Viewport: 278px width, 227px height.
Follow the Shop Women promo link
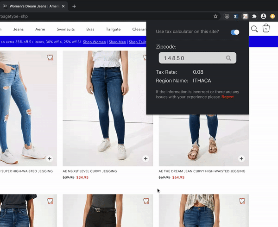pyautogui.click(x=95, y=42)
